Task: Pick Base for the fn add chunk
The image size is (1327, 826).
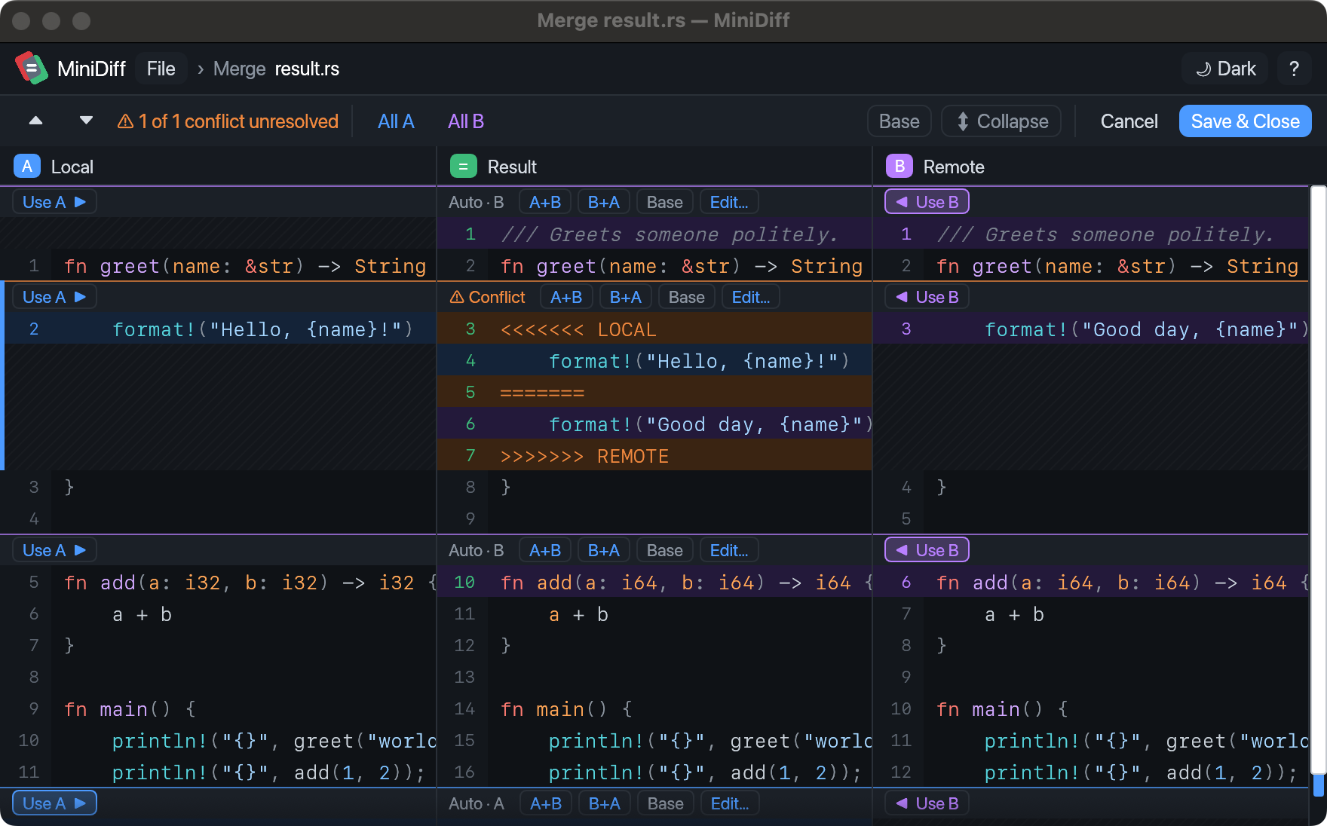Action: (665, 550)
